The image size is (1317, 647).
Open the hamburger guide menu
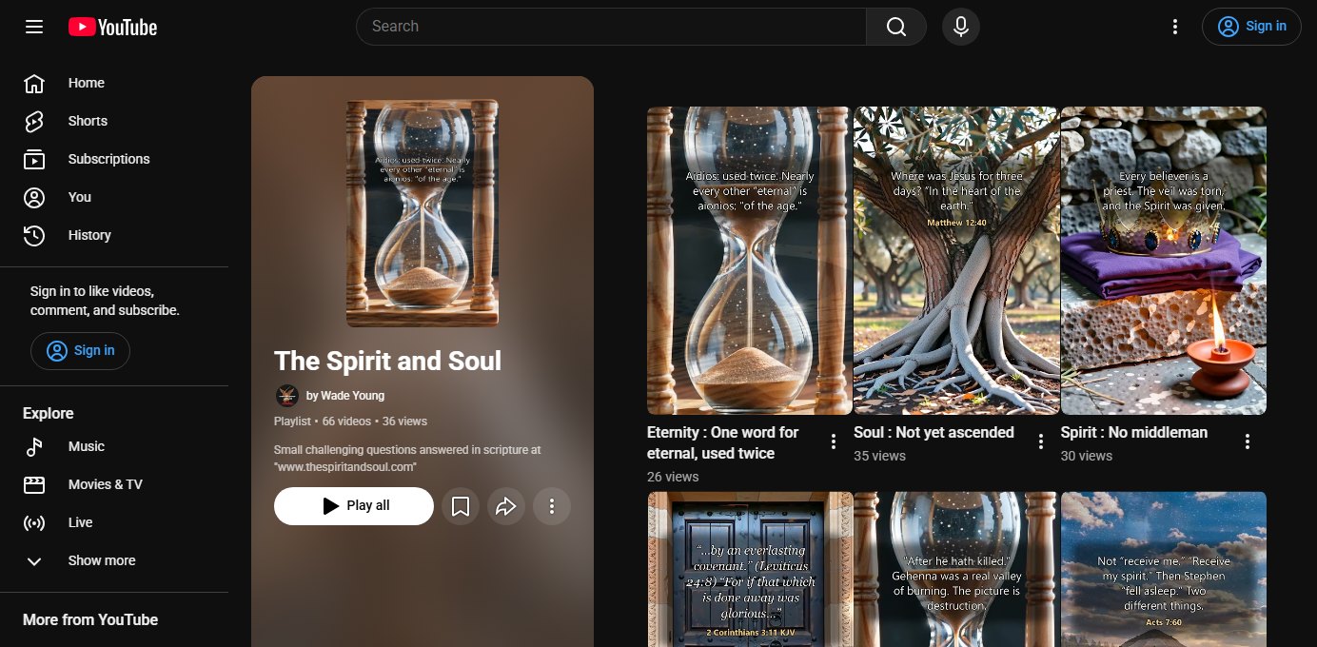(34, 27)
